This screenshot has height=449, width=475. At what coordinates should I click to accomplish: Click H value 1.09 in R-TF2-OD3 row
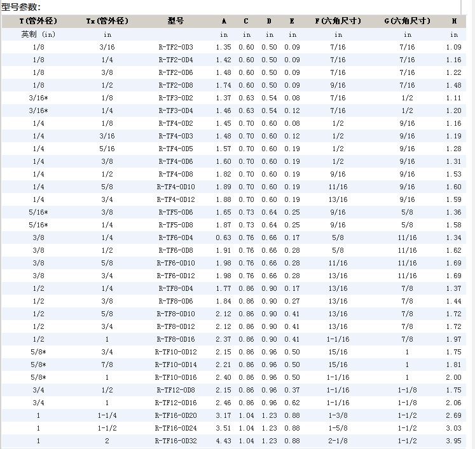click(x=453, y=47)
